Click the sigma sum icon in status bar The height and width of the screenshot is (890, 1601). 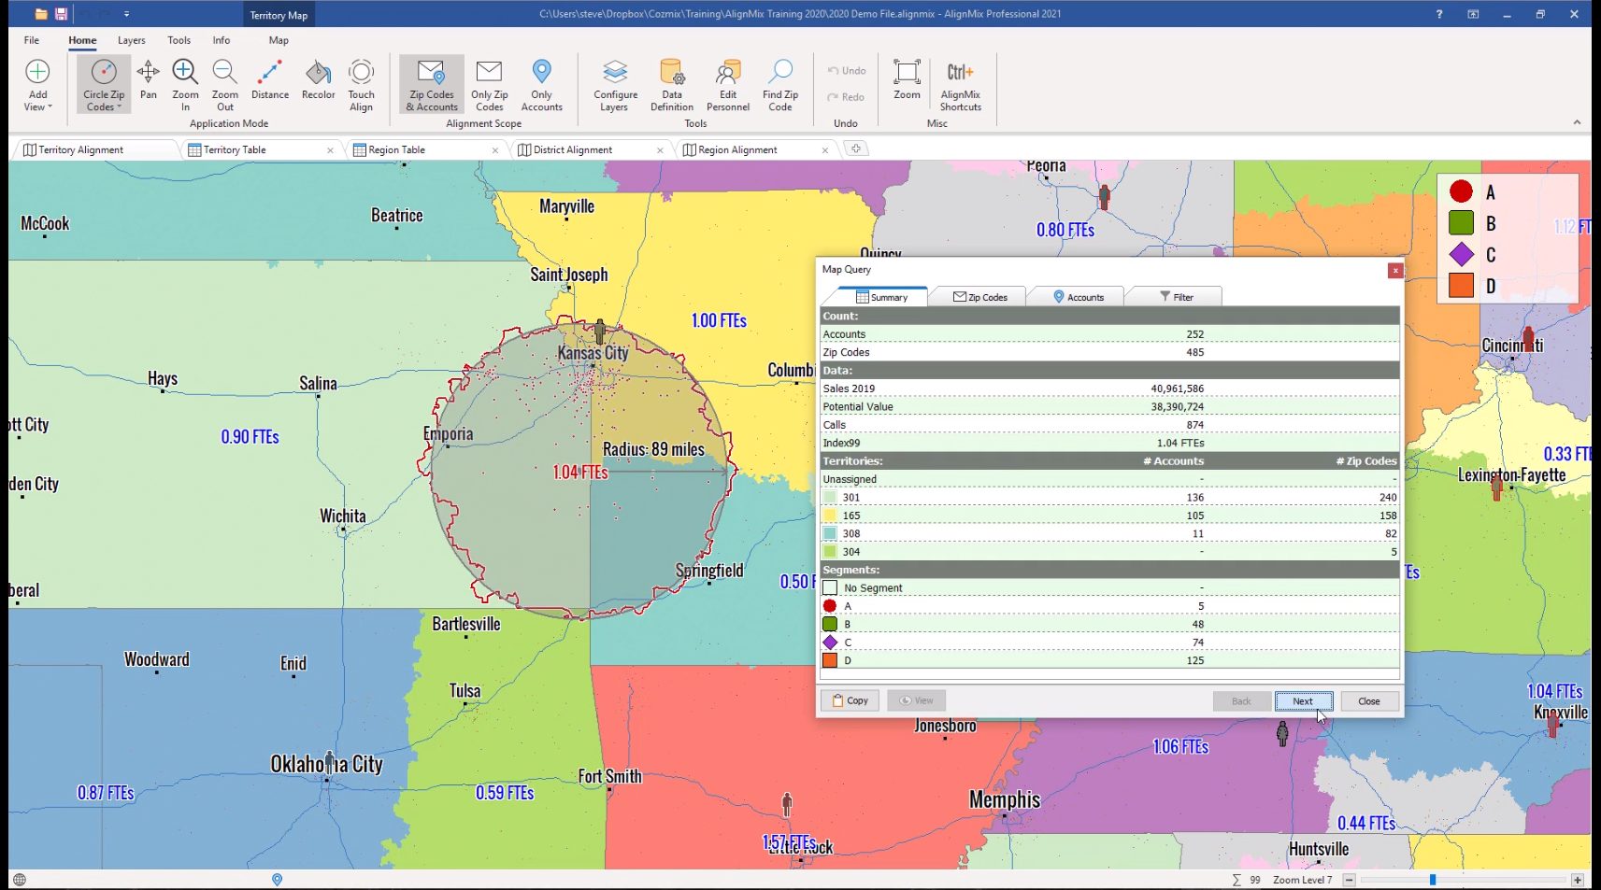click(1236, 880)
